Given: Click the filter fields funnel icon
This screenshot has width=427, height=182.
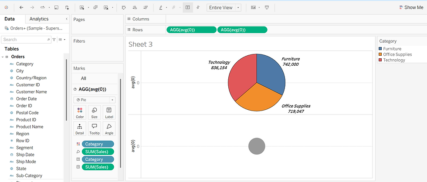Looking at the screenshot, I should click(54, 40).
